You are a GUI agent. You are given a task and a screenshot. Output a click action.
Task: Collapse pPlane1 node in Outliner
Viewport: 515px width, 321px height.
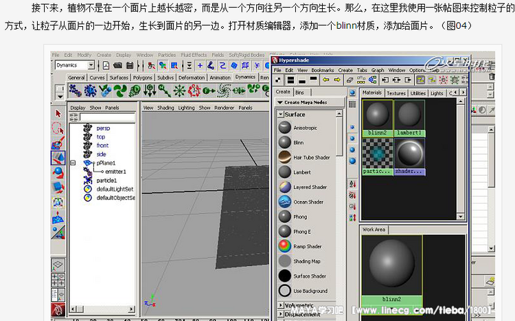[73, 163]
